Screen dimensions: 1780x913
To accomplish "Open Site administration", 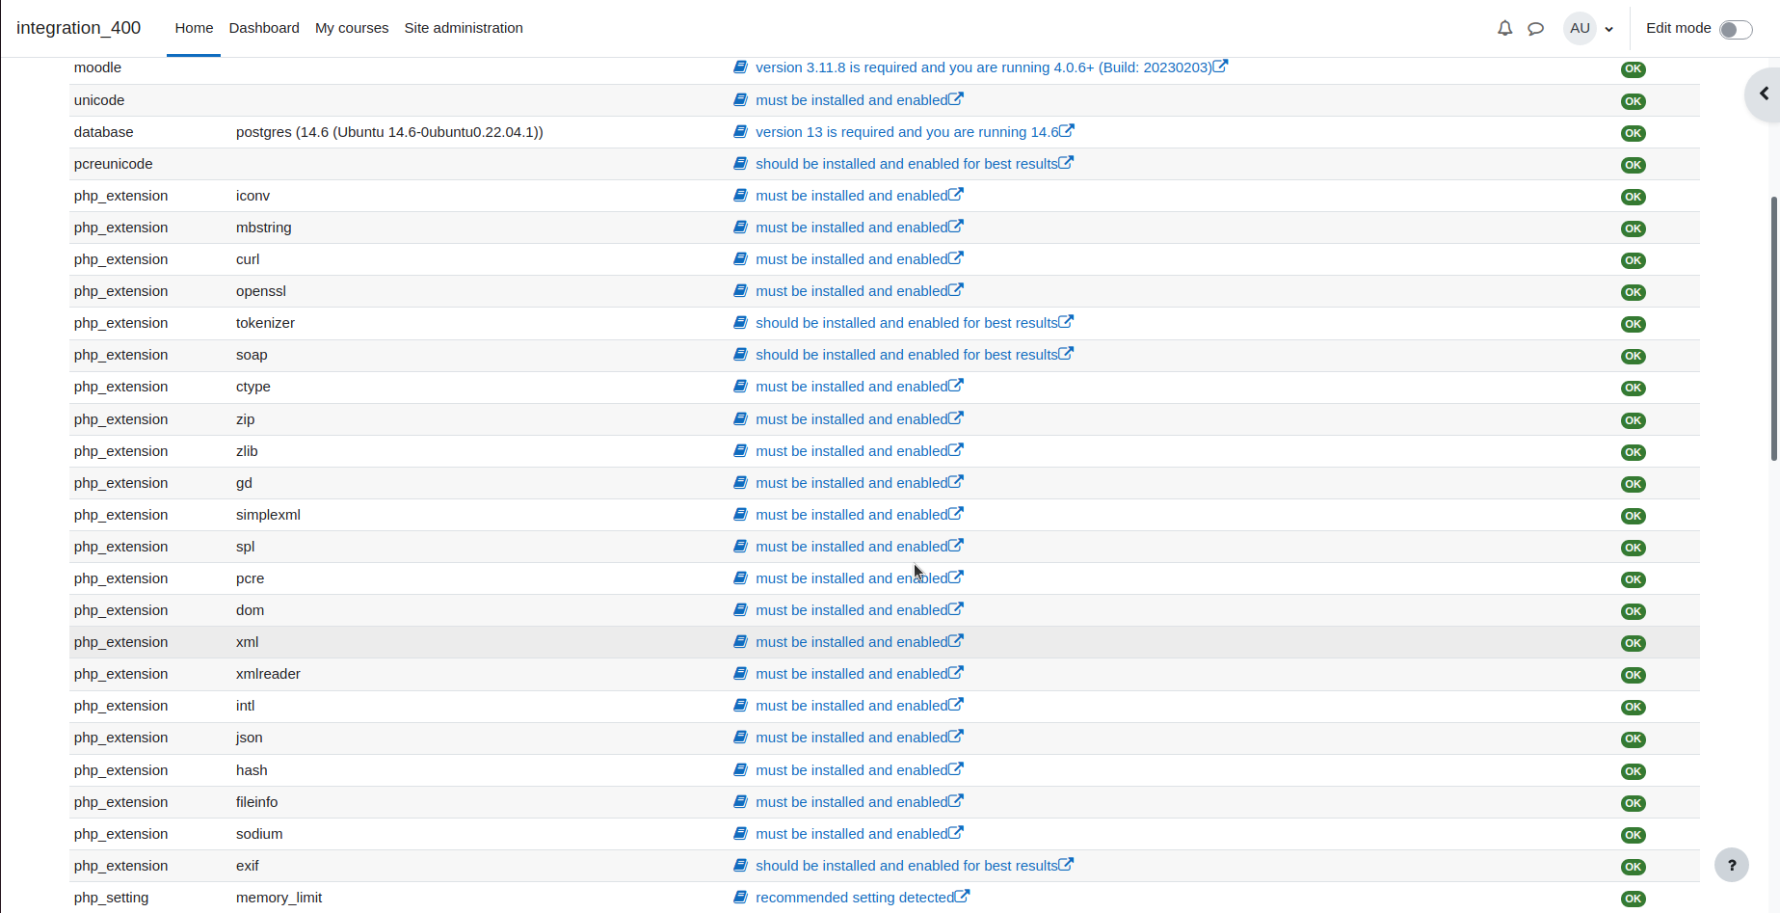I will click(x=464, y=28).
